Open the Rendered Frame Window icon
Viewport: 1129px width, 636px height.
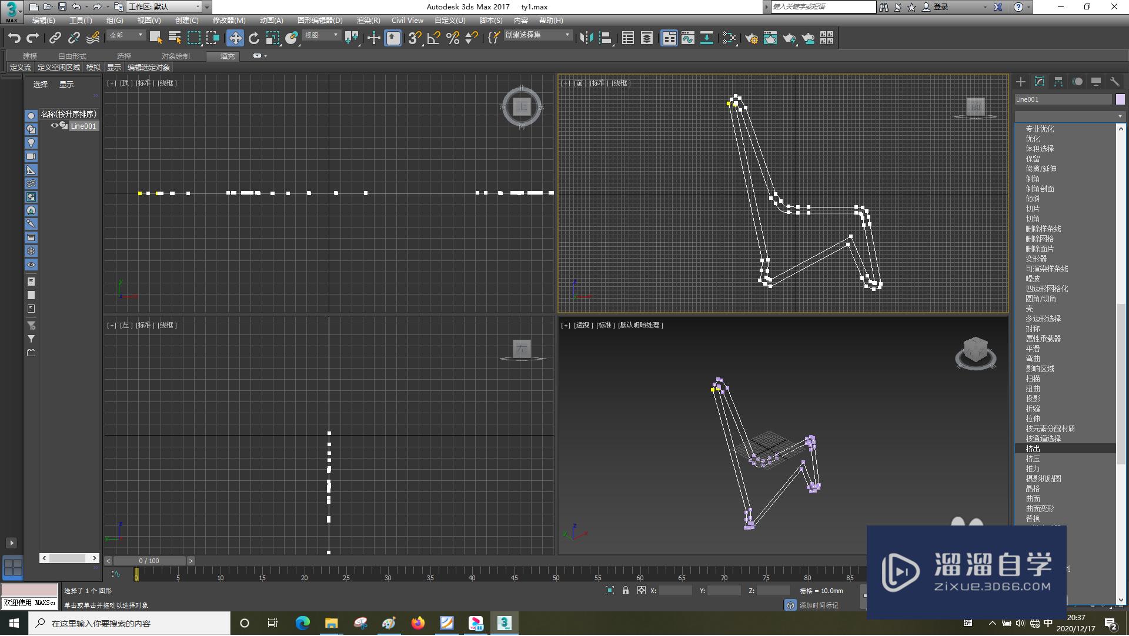click(x=770, y=38)
